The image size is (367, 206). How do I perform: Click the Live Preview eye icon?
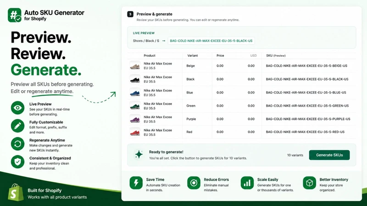coord(17,108)
